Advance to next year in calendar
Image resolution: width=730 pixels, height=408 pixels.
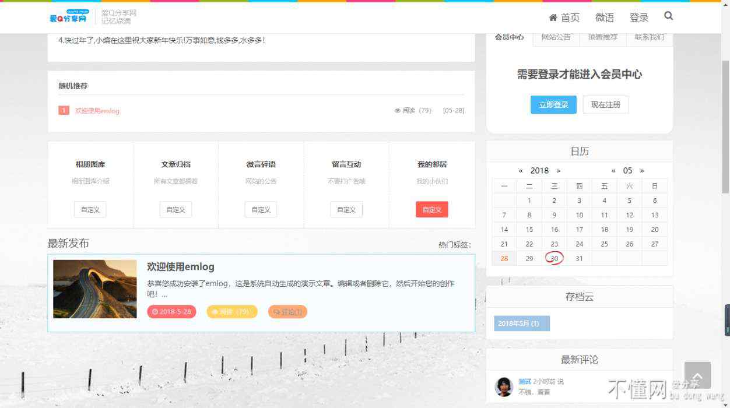558,171
